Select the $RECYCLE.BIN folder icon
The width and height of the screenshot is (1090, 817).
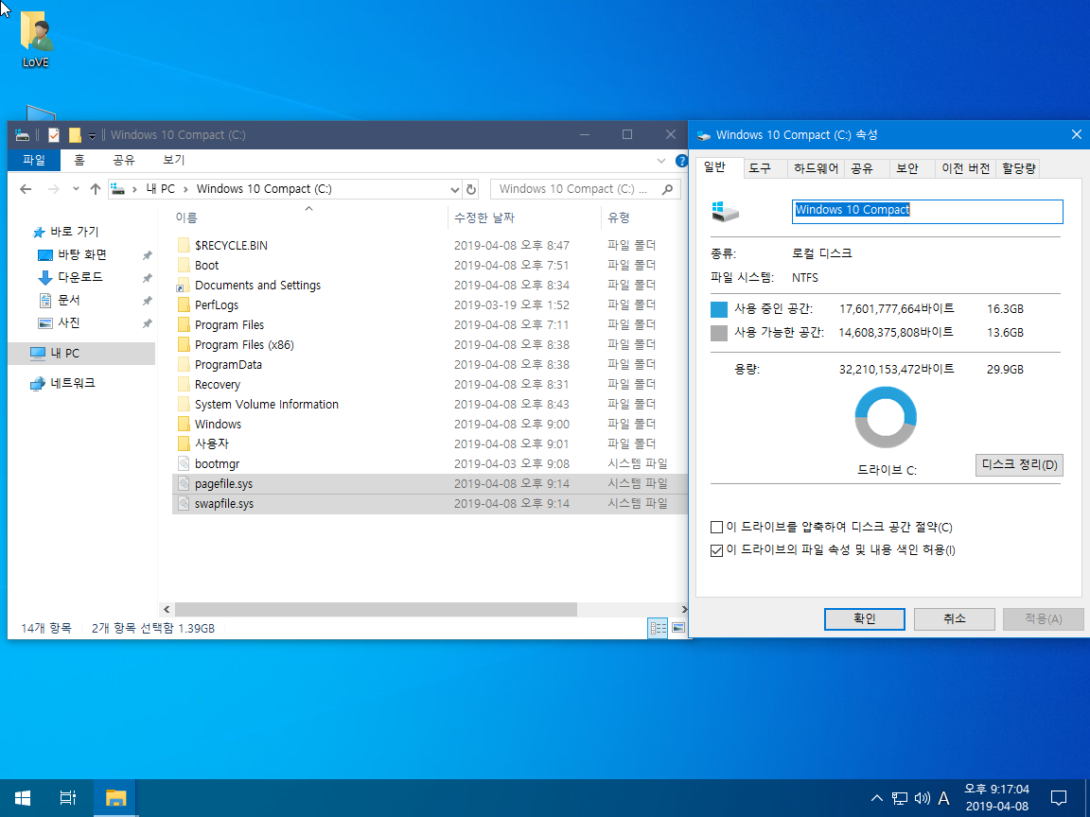[x=184, y=245]
